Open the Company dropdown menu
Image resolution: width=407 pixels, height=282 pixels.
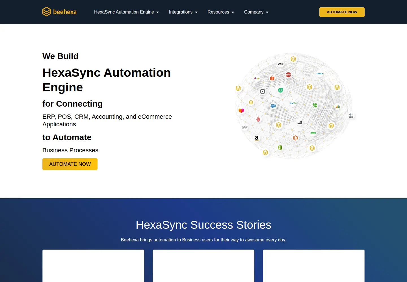click(x=256, y=12)
